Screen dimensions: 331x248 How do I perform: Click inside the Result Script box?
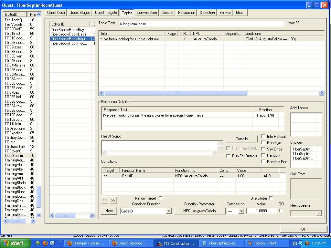(160, 145)
